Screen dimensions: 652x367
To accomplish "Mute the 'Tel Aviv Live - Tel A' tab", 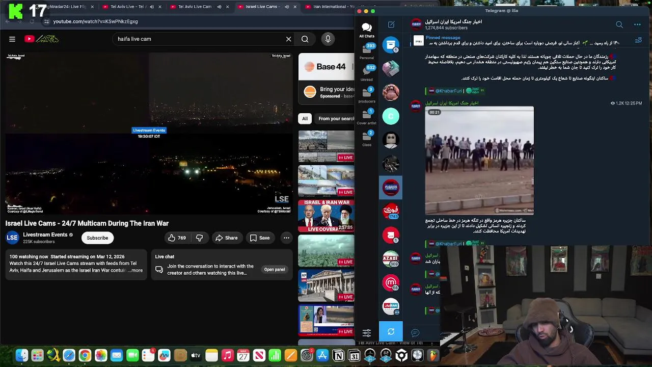I will coord(151,7).
